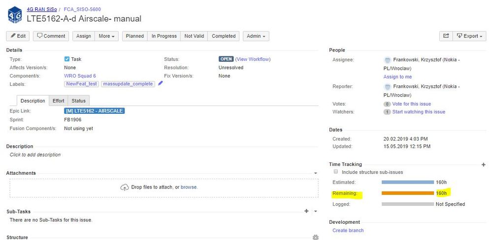Click the NewFeat_test label
Image resolution: width=492 pixels, height=240 pixels.
[82, 84]
